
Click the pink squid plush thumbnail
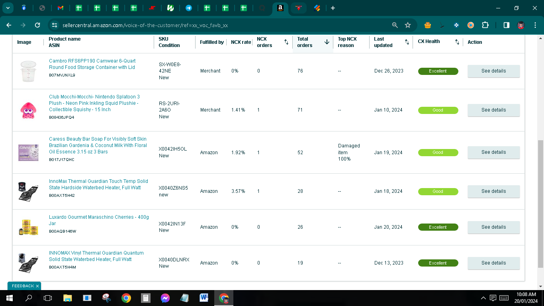28,110
